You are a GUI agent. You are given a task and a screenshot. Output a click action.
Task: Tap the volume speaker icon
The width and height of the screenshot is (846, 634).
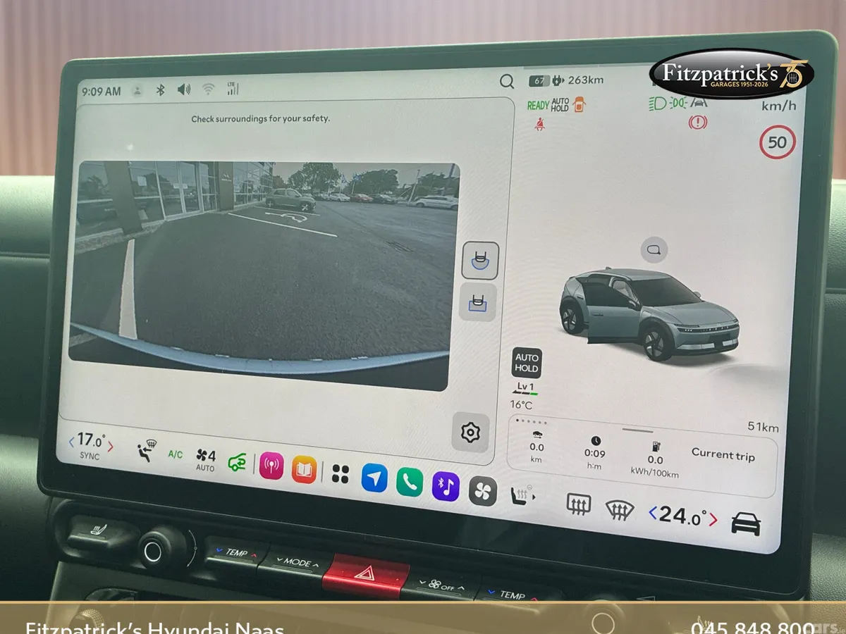tap(184, 89)
